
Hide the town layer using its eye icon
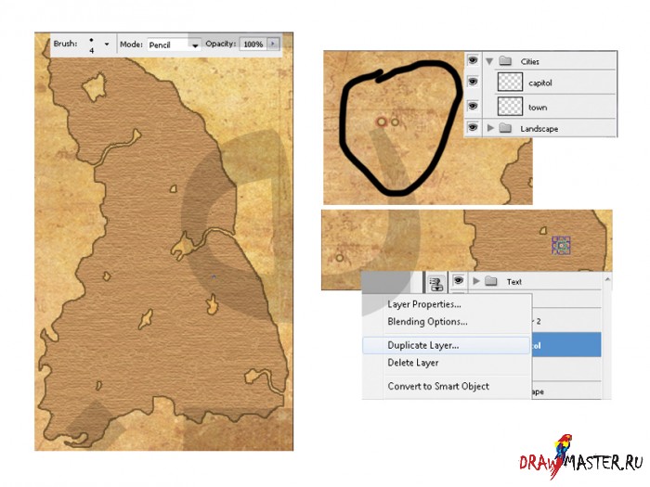pyautogui.click(x=473, y=106)
